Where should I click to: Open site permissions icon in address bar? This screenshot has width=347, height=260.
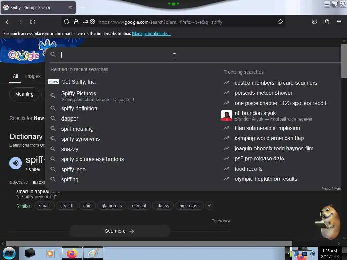pos(86,22)
